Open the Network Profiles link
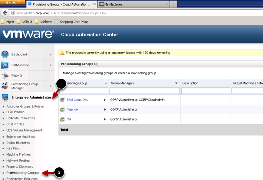This screenshot has width=263, height=180. (18, 161)
